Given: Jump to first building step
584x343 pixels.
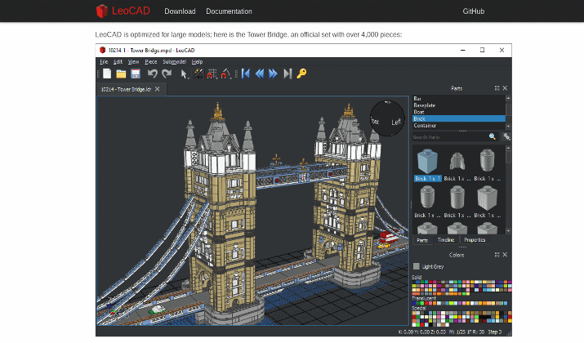Looking at the screenshot, I should [x=246, y=73].
